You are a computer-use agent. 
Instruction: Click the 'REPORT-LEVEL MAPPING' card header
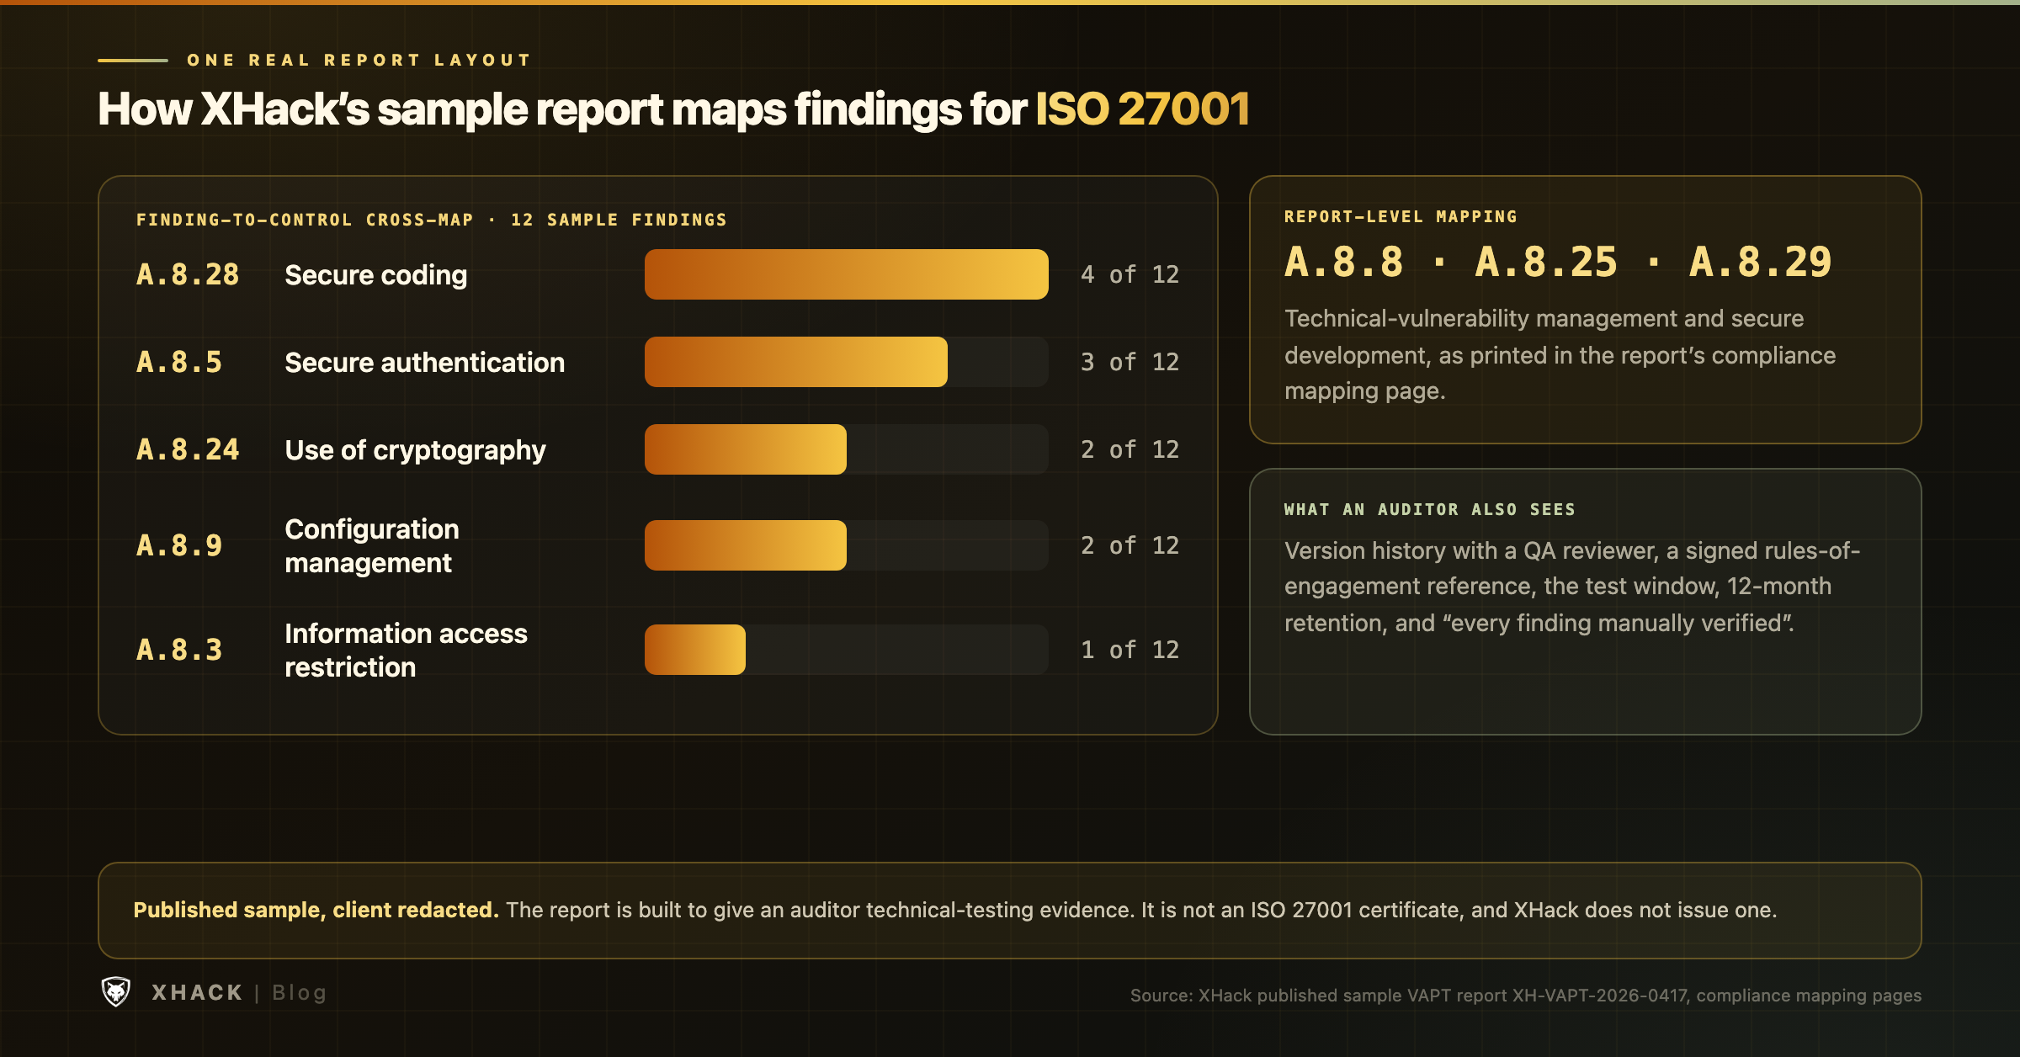[x=1401, y=216]
